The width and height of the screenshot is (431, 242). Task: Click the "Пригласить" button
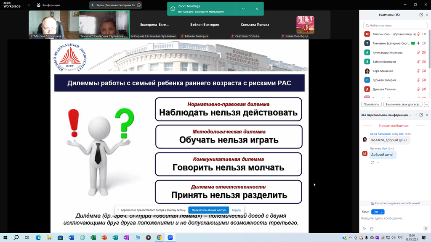click(x=371, y=104)
